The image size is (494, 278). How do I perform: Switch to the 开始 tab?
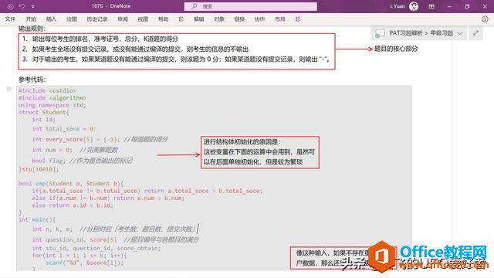pos(31,19)
